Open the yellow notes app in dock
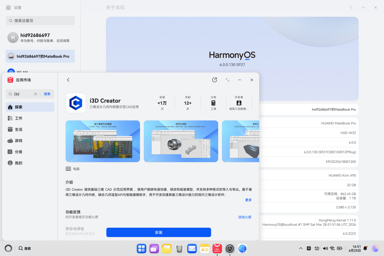This screenshot has width=384, height=256. pos(205,249)
